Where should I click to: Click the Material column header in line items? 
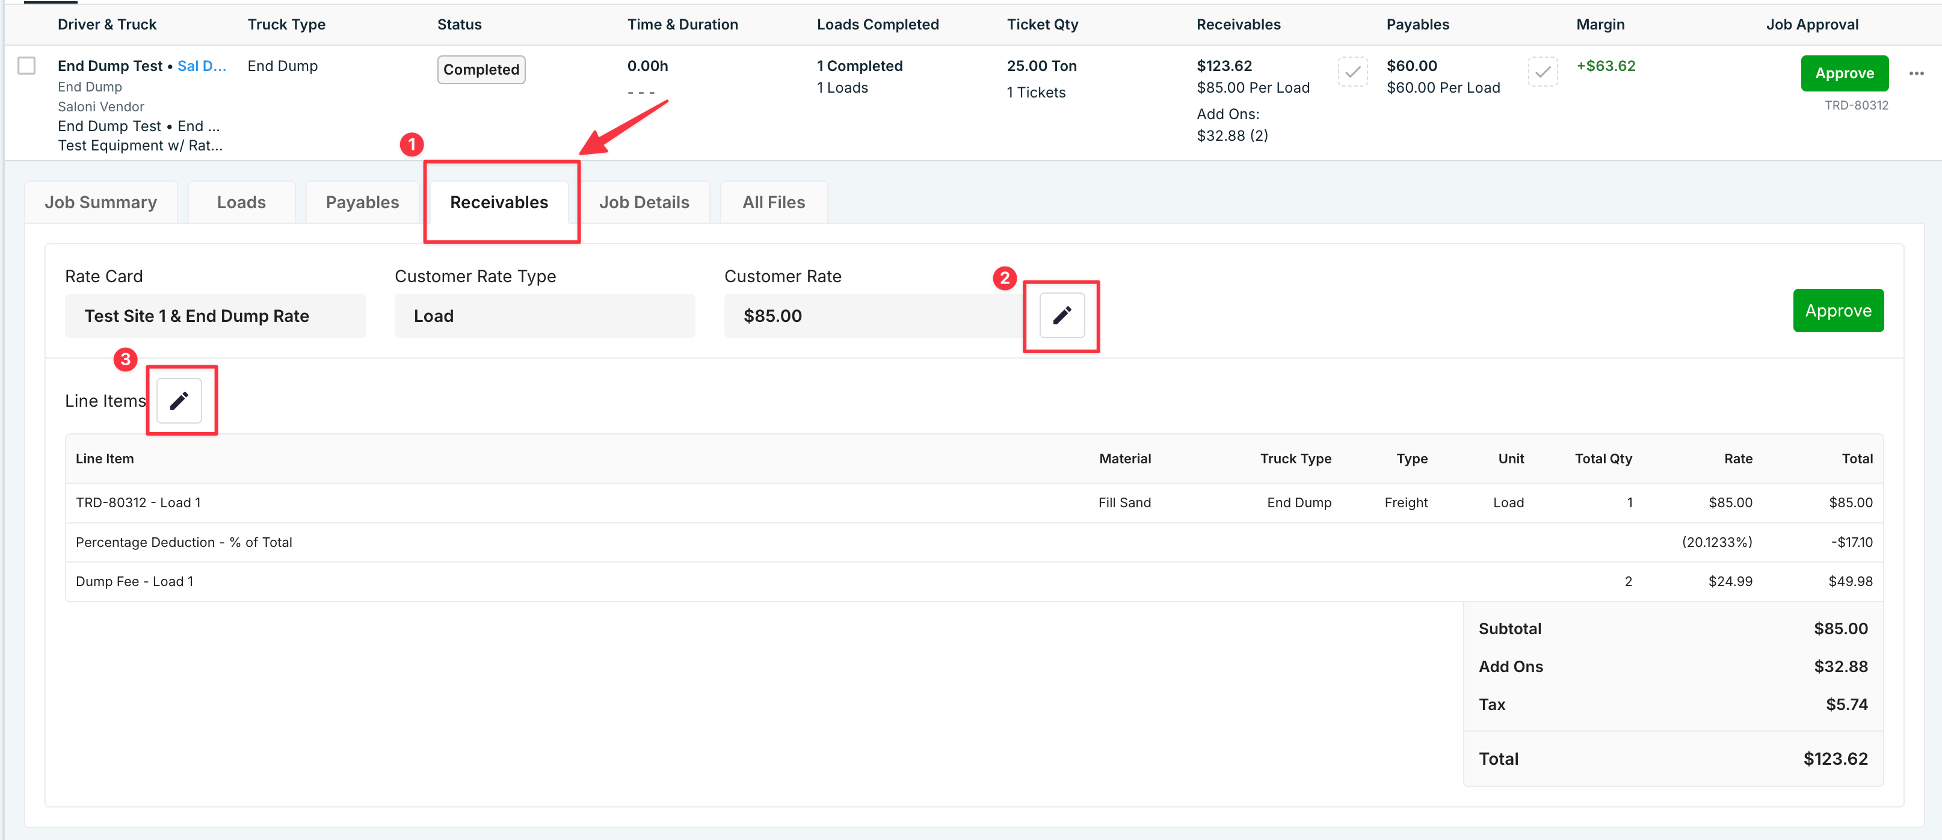point(1125,459)
